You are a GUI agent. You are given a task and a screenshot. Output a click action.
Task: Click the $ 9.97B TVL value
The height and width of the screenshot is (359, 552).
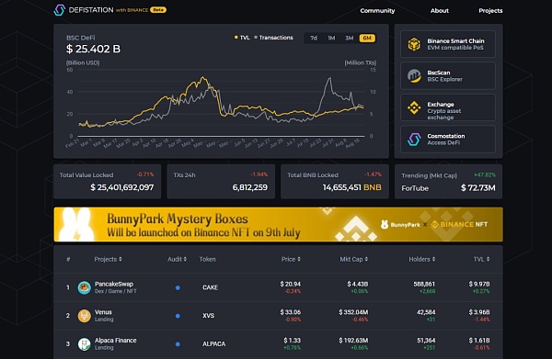pyautogui.click(x=479, y=284)
